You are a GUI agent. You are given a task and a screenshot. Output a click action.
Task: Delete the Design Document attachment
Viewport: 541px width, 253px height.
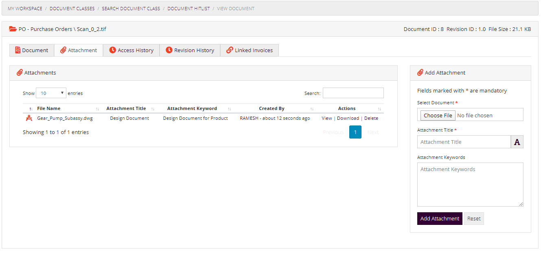coord(371,118)
